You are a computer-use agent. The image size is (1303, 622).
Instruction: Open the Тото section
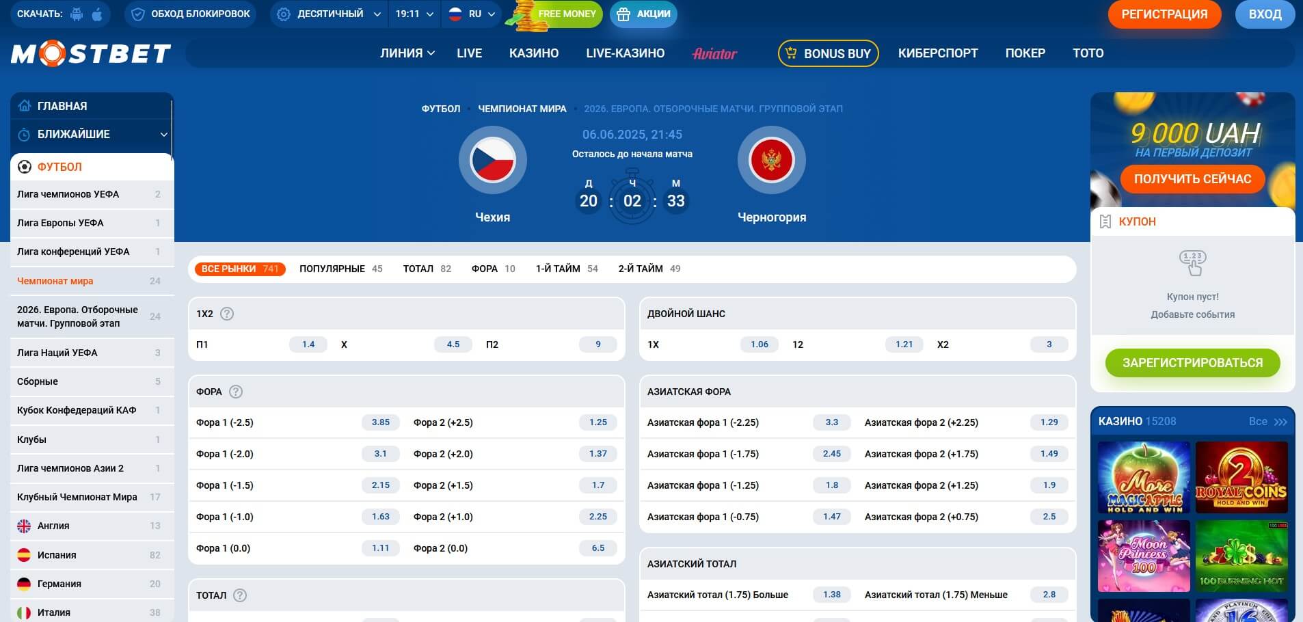point(1088,53)
